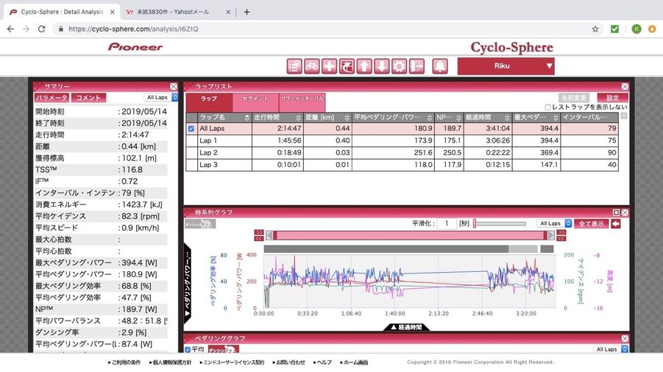Switch to the セグメント tab
The width and height of the screenshot is (663, 372).
point(255,98)
